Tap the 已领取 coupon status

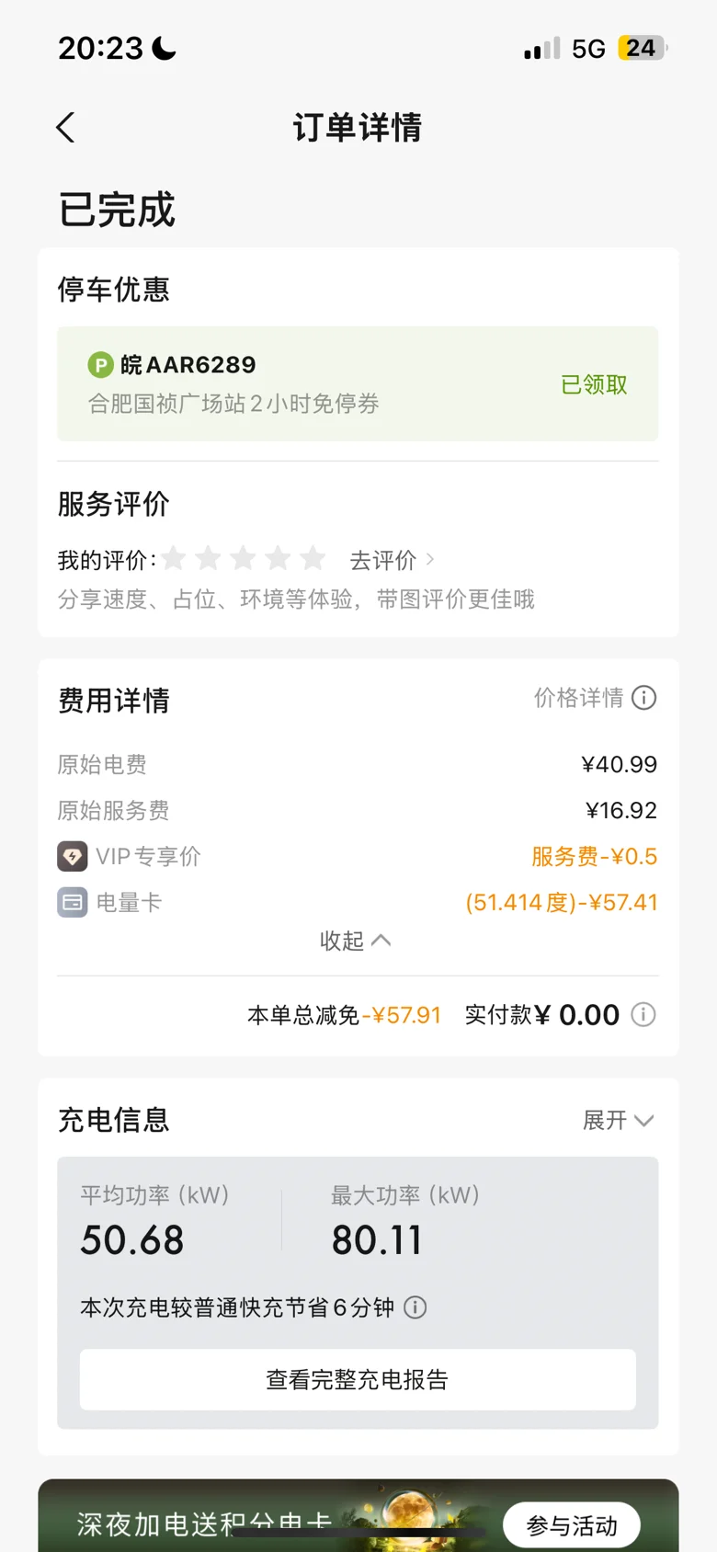click(594, 384)
